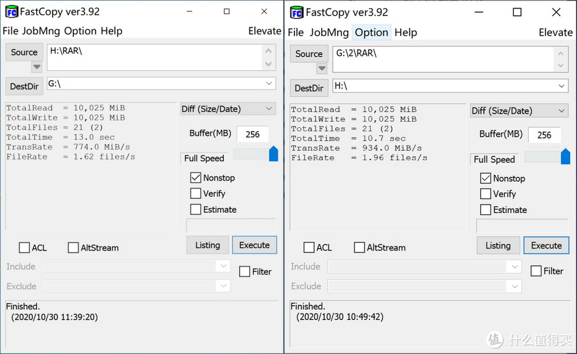Click Listing button in left window
Viewport: 577px width, 354px height.
click(207, 245)
